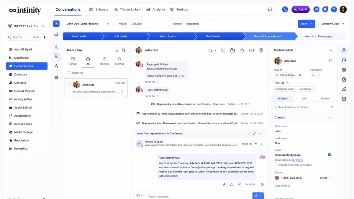The width and height of the screenshot is (354, 199).
Task: Click thumbs up on the AI message
Action: pos(232,184)
